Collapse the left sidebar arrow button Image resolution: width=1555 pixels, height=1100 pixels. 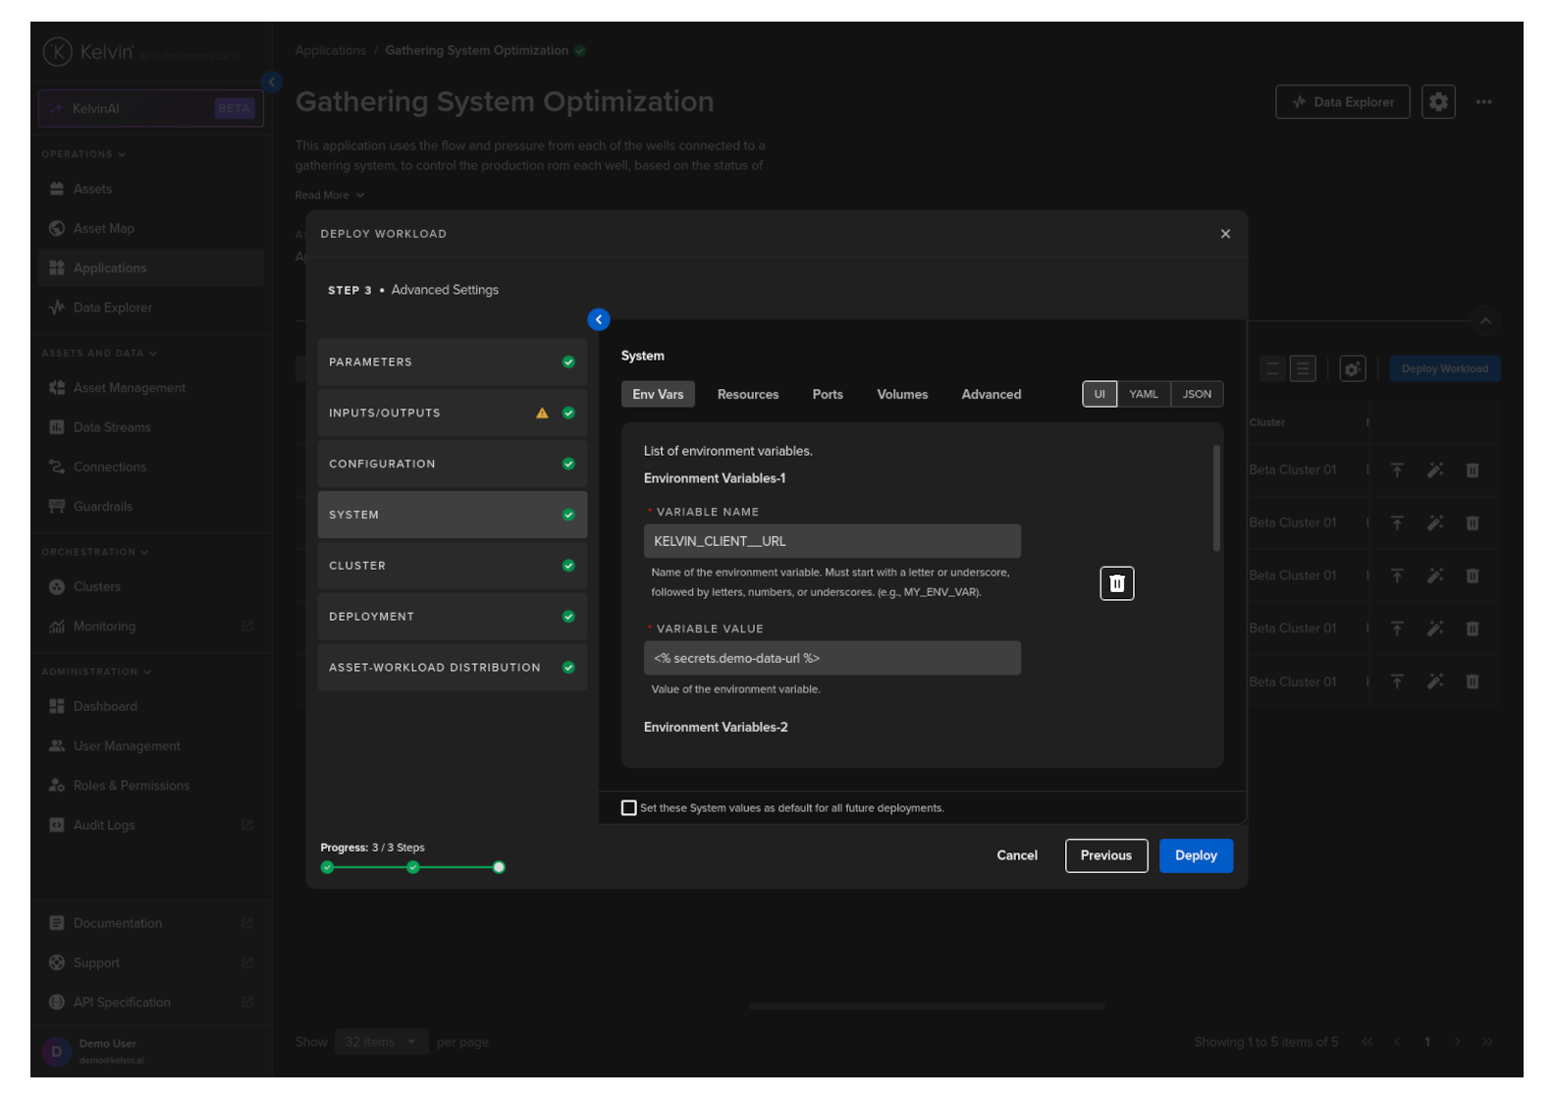pos(272,82)
